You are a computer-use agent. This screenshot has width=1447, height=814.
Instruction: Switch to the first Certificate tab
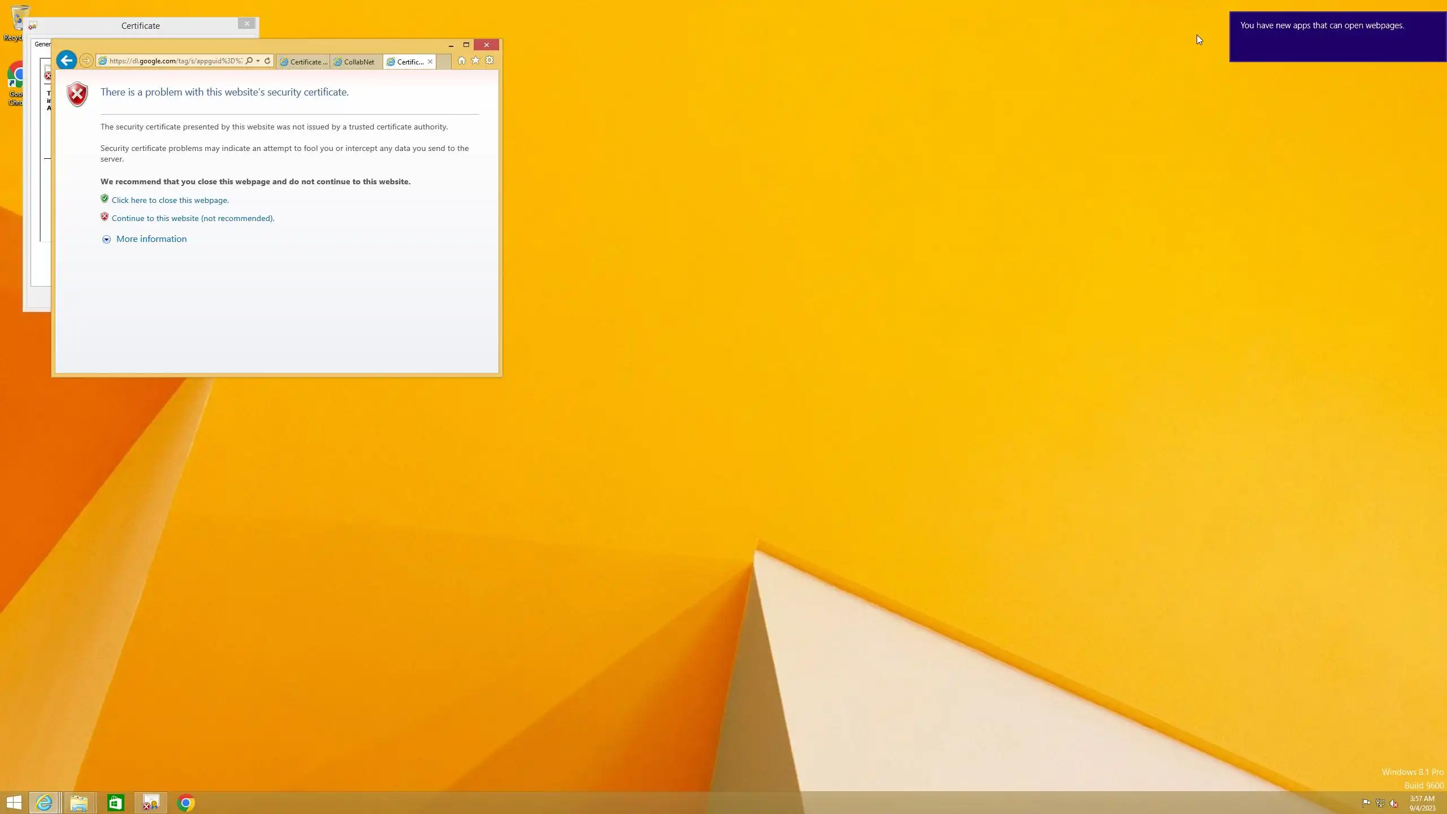(304, 62)
